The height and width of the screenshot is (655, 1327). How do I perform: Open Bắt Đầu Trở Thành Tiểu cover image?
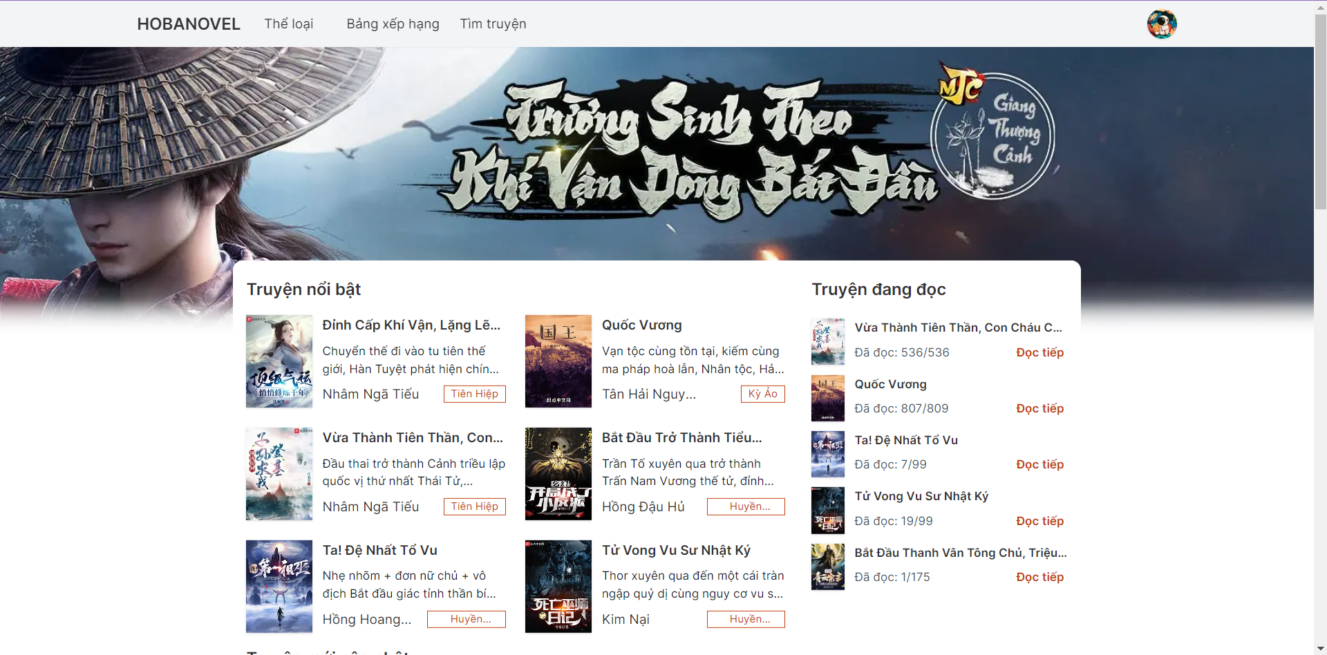click(558, 474)
